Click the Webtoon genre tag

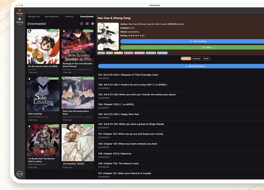[101, 53]
